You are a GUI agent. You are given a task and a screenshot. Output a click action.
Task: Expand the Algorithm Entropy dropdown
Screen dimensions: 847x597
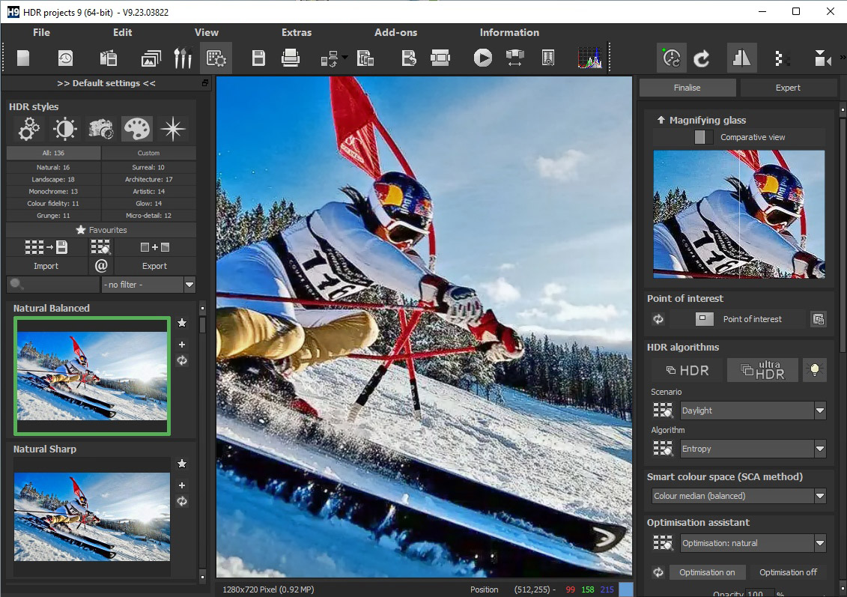pos(820,449)
